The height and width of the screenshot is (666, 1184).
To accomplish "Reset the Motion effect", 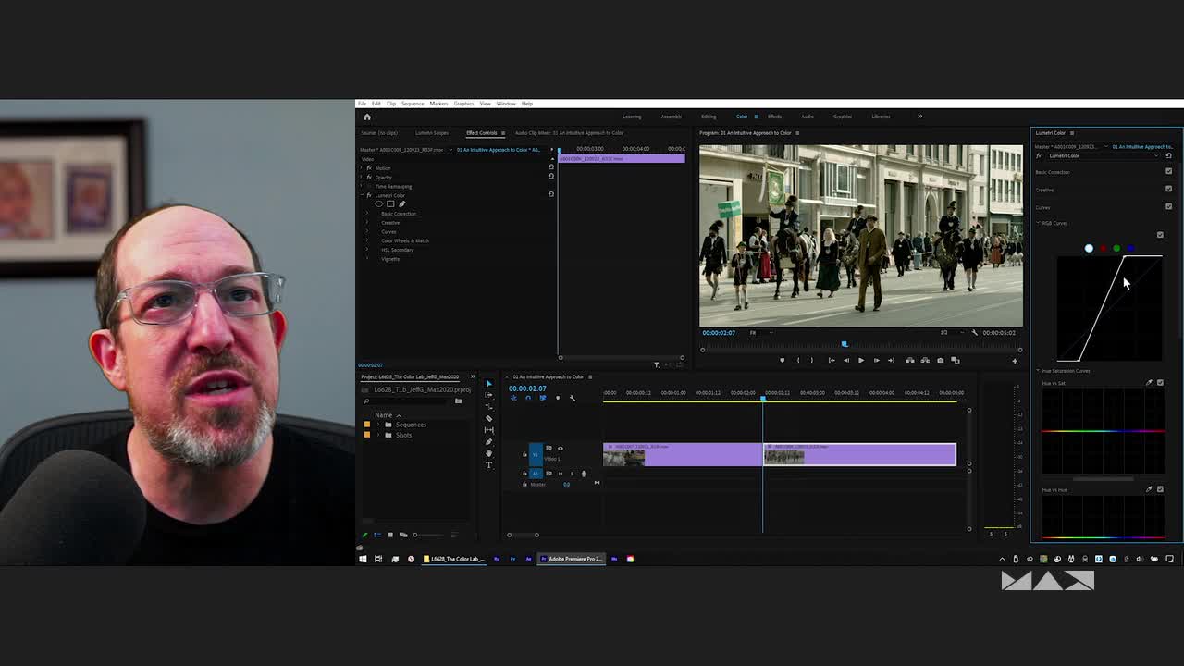I will tap(551, 167).
